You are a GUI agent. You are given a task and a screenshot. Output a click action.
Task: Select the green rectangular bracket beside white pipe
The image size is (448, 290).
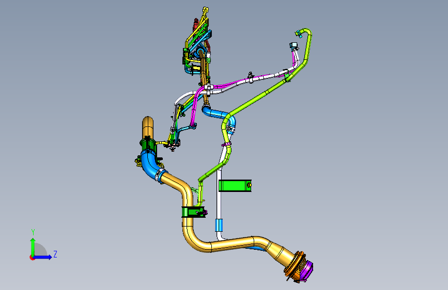coord(235,186)
